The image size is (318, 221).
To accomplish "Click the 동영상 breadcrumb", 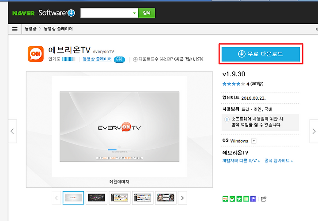I will 30,29.
